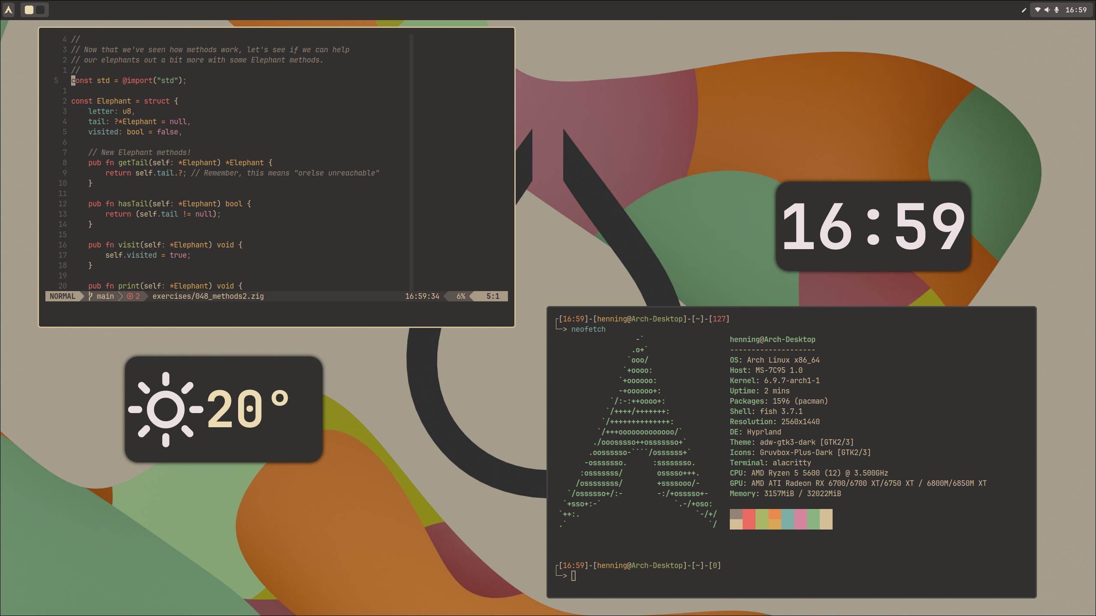Switch to the second workspace square
The height and width of the screenshot is (616, 1096).
coord(41,9)
